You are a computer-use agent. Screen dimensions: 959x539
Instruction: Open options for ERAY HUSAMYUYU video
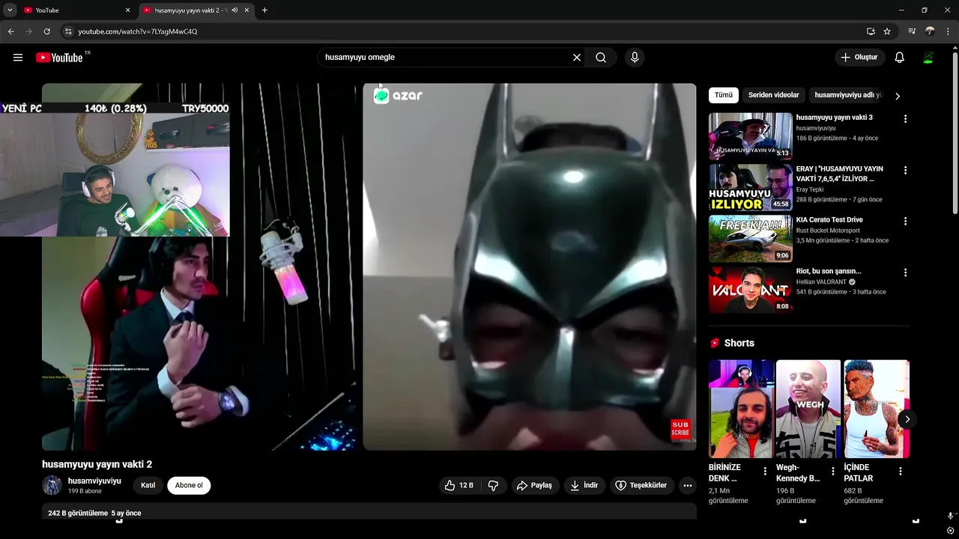tap(905, 171)
